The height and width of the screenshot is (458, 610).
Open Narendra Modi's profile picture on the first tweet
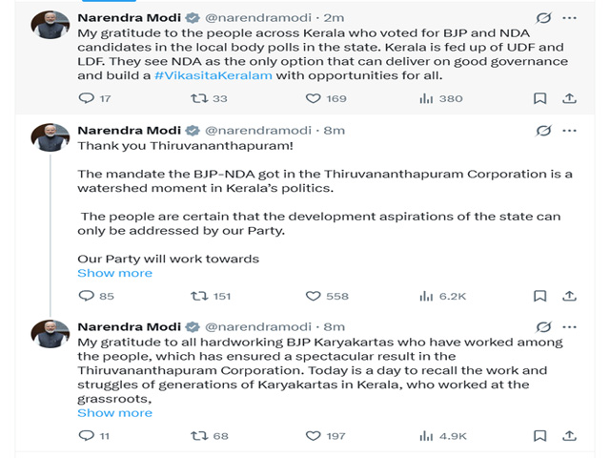pos(50,26)
